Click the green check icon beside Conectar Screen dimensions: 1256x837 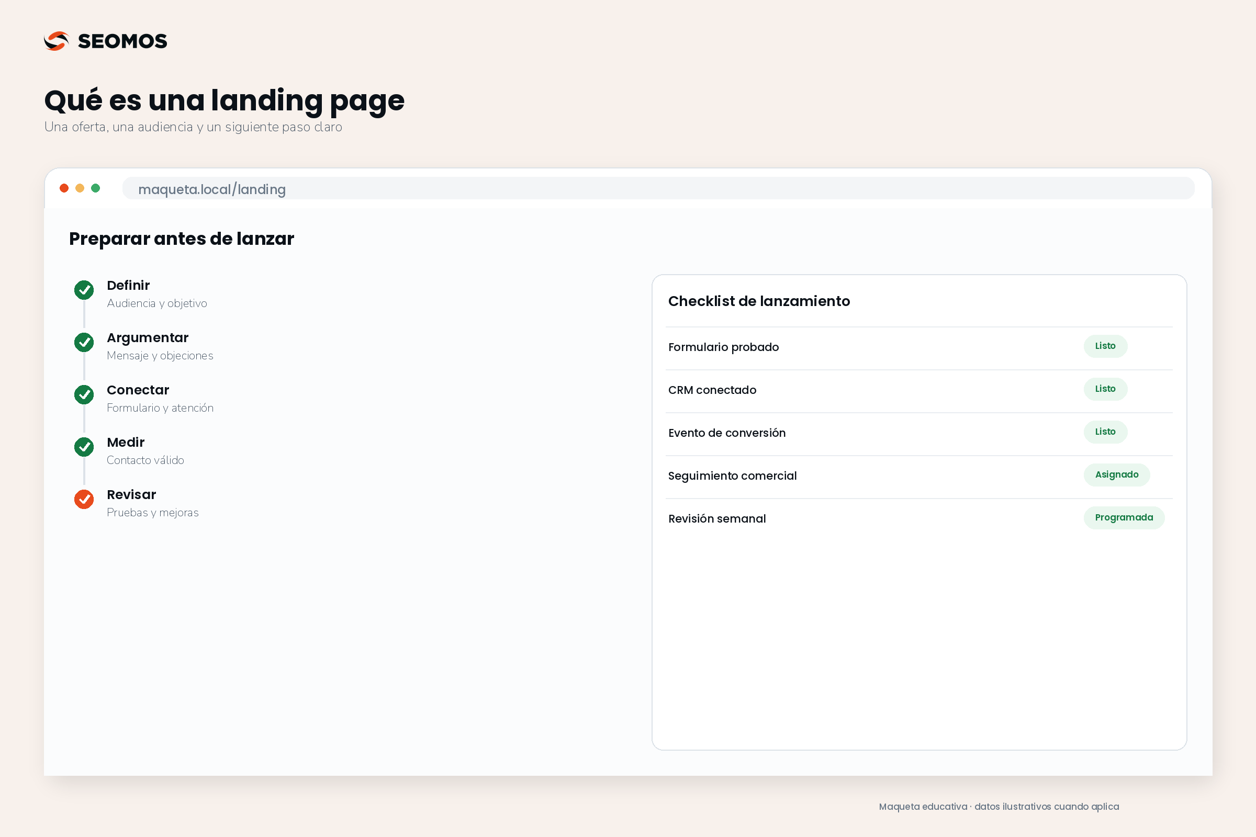(84, 394)
